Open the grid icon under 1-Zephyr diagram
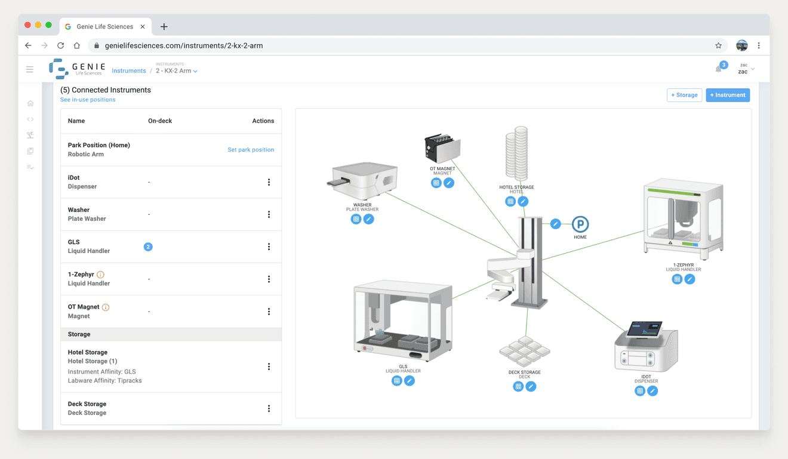 677,279
